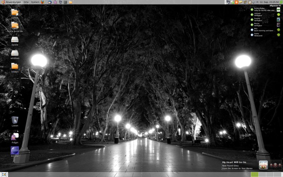Start Eclipse from the desktop icon
283x177 pixels.
15,150
